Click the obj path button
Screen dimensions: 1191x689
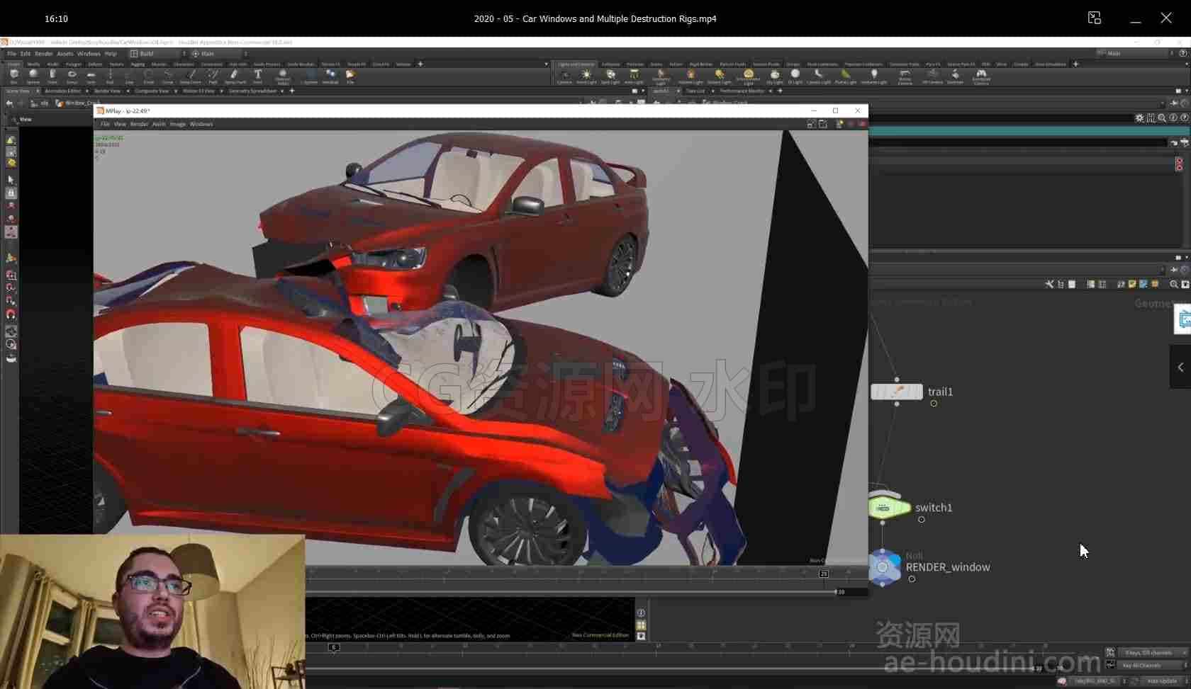point(40,103)
